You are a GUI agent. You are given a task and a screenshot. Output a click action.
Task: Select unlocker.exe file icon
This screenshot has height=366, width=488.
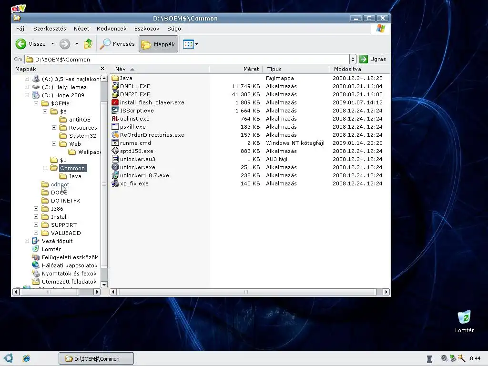[x=115, y=167]
